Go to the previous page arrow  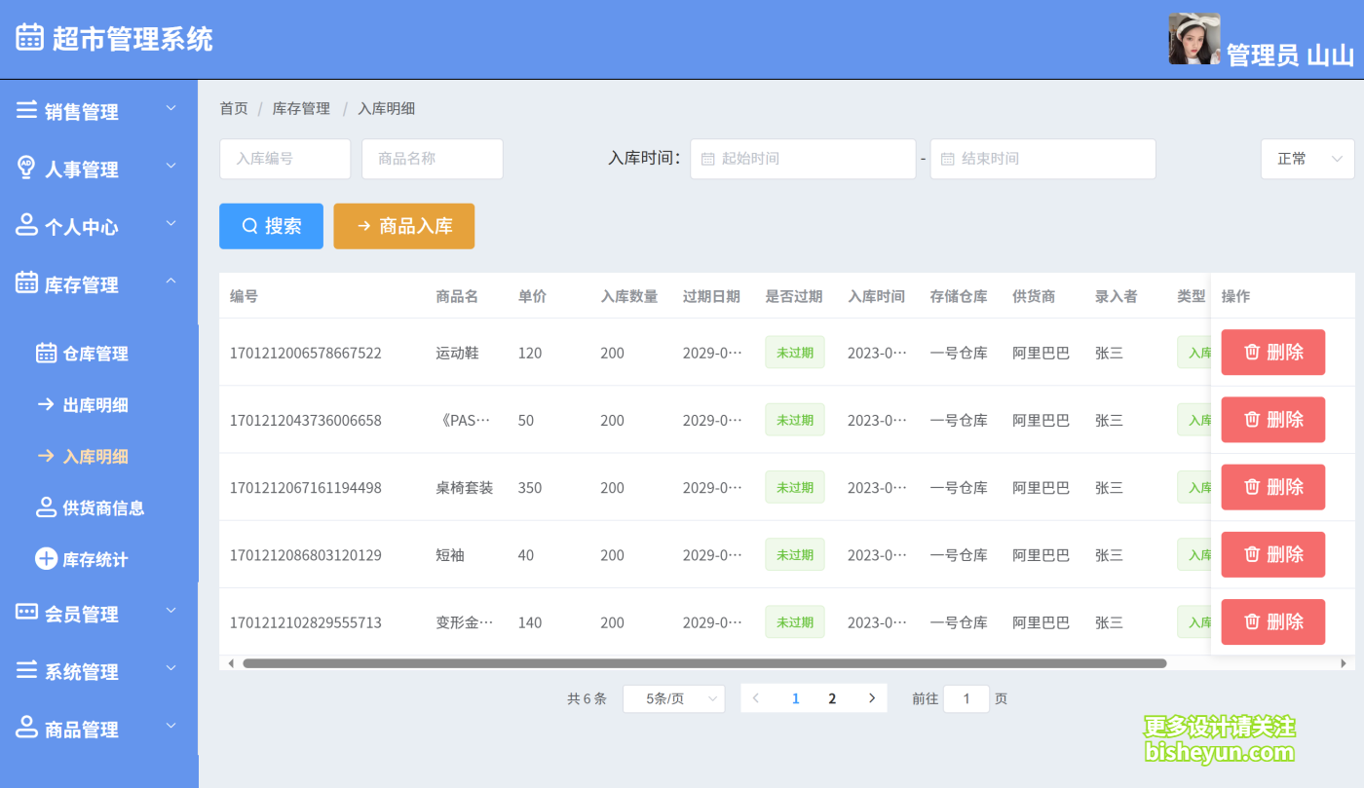point(756,698)
